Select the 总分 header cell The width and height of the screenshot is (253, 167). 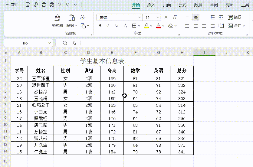point(182,70)
